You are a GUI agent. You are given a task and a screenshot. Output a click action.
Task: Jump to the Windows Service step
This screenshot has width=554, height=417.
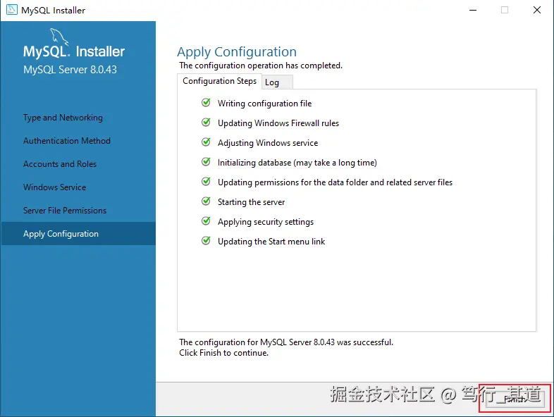click(x=54, y=187)
